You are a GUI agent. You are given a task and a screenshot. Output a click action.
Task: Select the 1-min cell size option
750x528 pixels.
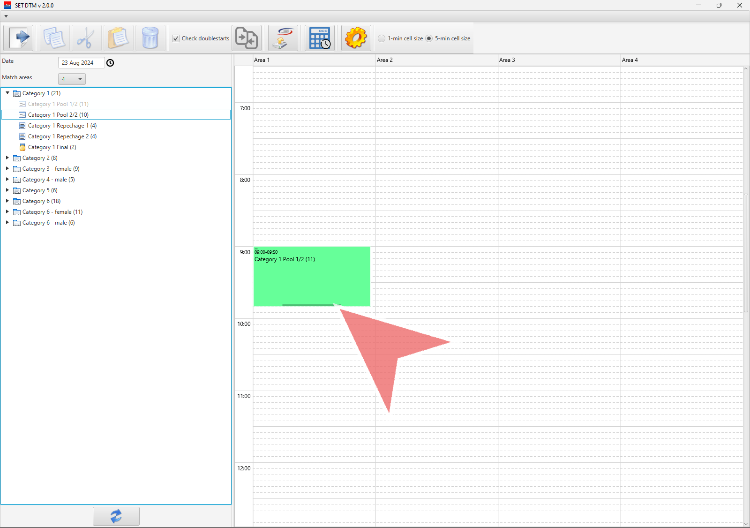pos(382,38)
